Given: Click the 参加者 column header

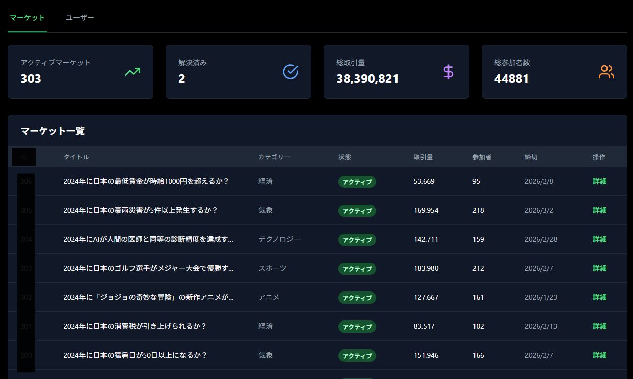Looking at the screenshot, I should pos(482,157).
